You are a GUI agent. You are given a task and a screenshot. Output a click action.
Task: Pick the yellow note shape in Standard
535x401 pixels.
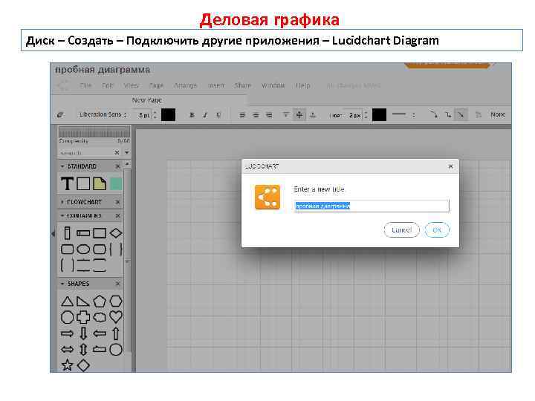coord(100,183)
